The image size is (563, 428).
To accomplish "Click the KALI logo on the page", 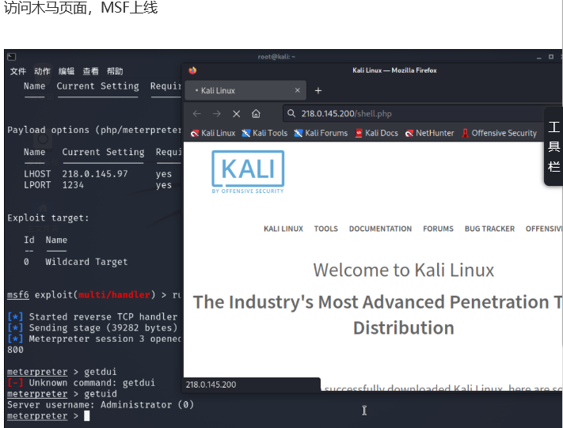I will point(248,172).
